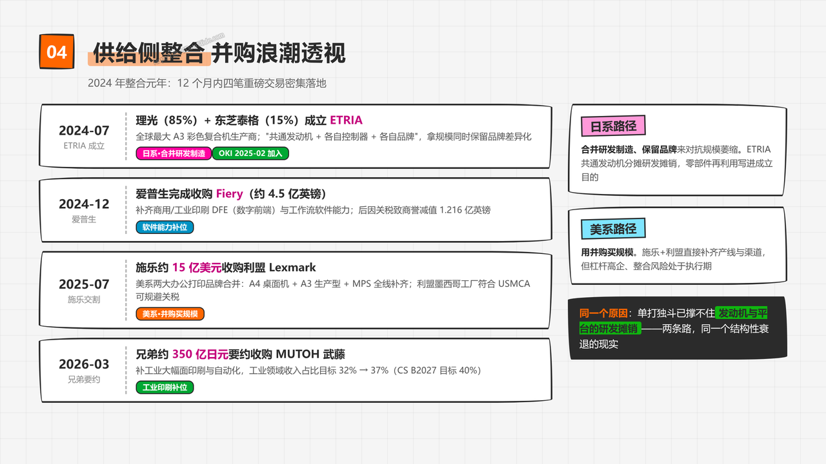Select the paragraph starting 合并研发制造、保留品牌
The width and height of the screenshot is (826, 464).
[x=676, y=162]
